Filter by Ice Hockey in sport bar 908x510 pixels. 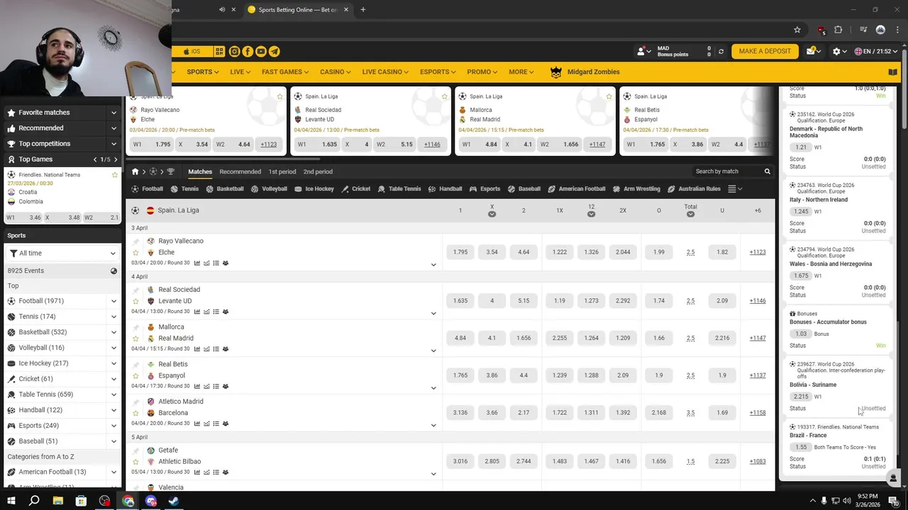pyautogui.click(x=314, y=189)
